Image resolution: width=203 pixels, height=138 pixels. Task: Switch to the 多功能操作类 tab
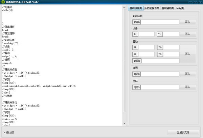tap(152, 8)
